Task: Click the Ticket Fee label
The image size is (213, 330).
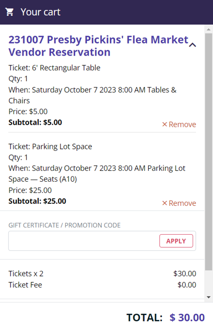Action: coord(25,285)
